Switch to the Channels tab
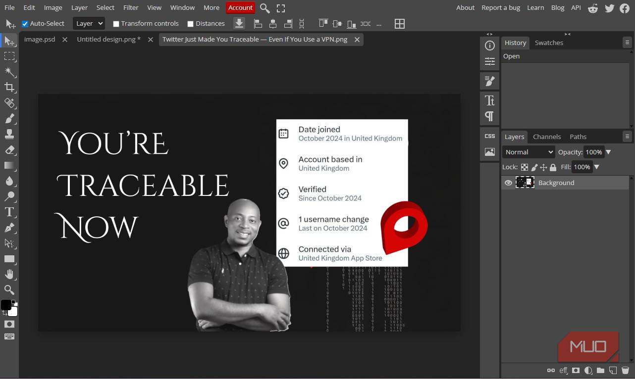This screenshot has width=635, height=379. [546, 137]
